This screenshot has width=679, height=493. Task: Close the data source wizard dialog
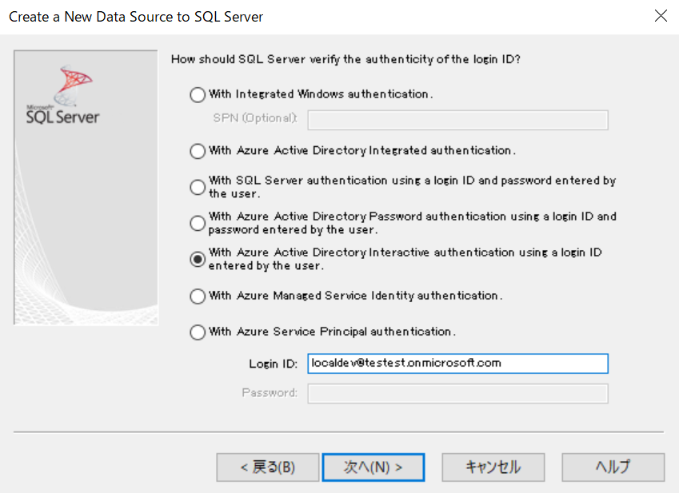tap(661, 16)
